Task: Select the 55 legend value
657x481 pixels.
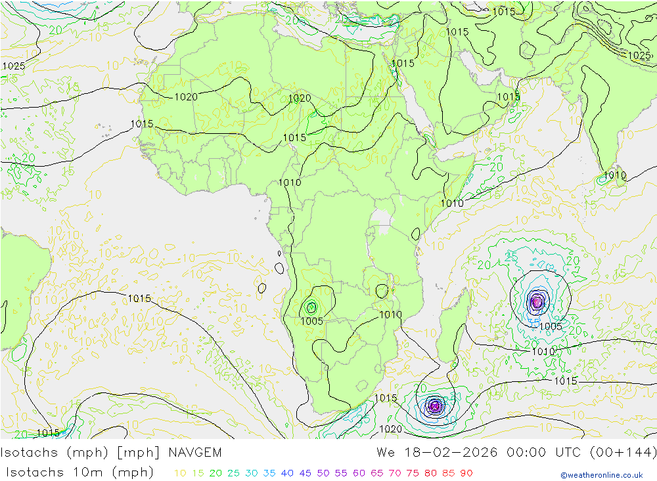Action: 341,473
